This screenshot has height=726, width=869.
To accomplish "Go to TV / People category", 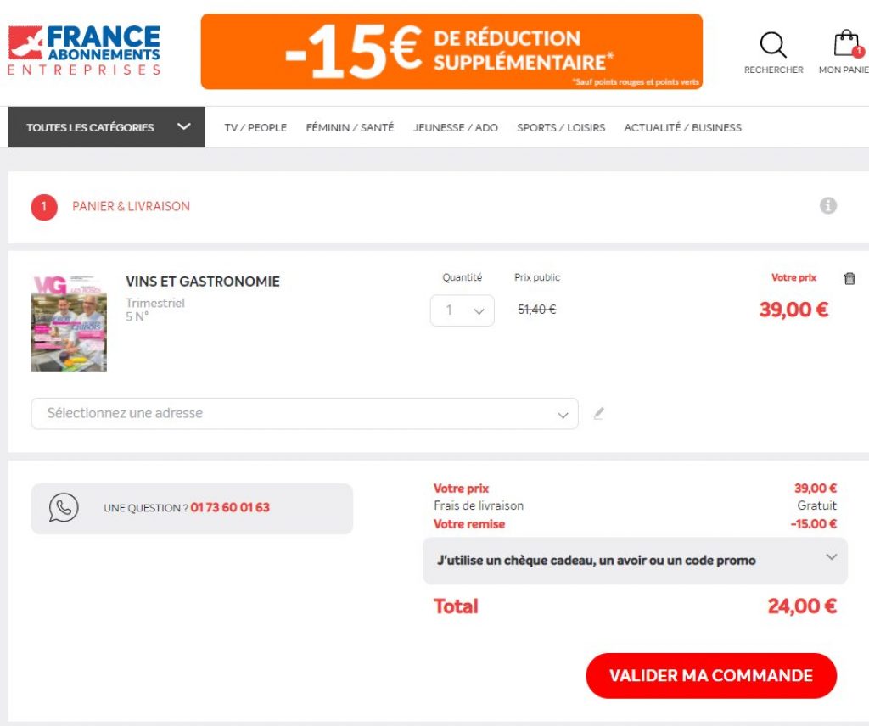I will click(255, 127).
